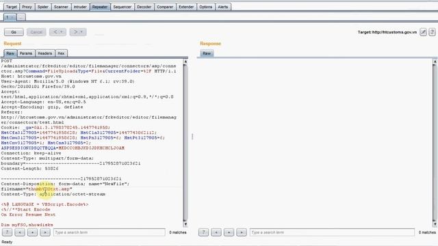
Task: Find next match in response search
Action: (x=242, y=232)
